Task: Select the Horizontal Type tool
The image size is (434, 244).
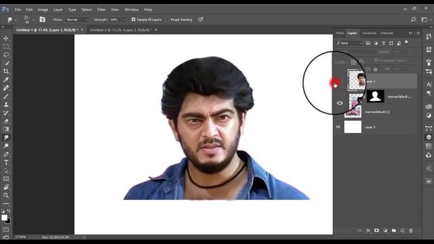Action: 6,163
